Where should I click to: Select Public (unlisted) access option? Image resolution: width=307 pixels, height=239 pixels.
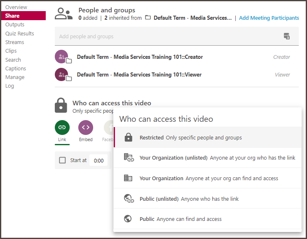pos(189,199)
